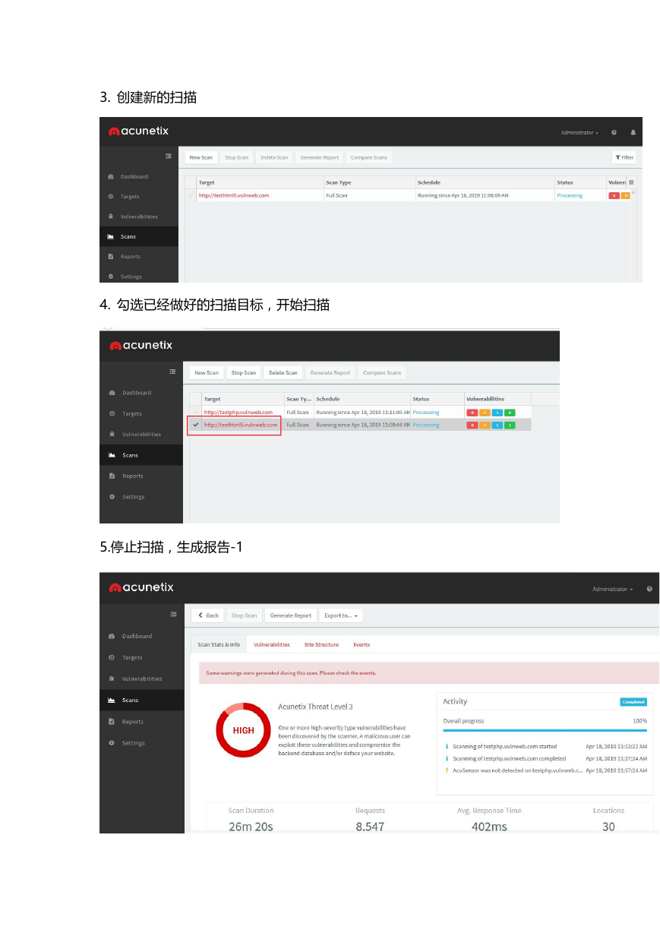Click Compare Scans button in step 3 screenshot
Image resolution: width=660 pixels, height=933 pixels.
(x=369, y=157)
